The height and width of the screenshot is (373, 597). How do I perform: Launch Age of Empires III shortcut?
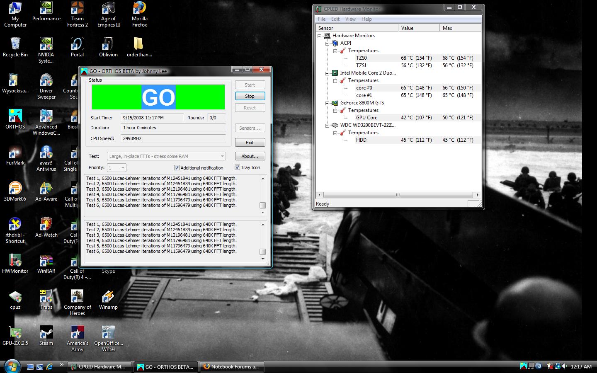click(x=108, y=15)
